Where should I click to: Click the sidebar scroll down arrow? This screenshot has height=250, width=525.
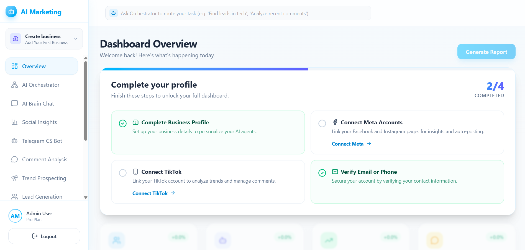pyautogui.click(x=86, y=198)
